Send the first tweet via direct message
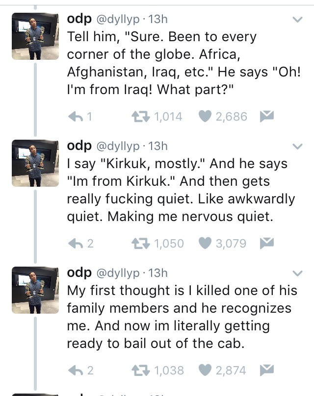 tap(266, 116)
